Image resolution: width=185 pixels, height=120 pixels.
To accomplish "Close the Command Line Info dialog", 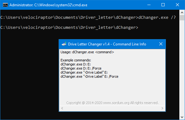I will pyautogui.click(x=161, y=44).
